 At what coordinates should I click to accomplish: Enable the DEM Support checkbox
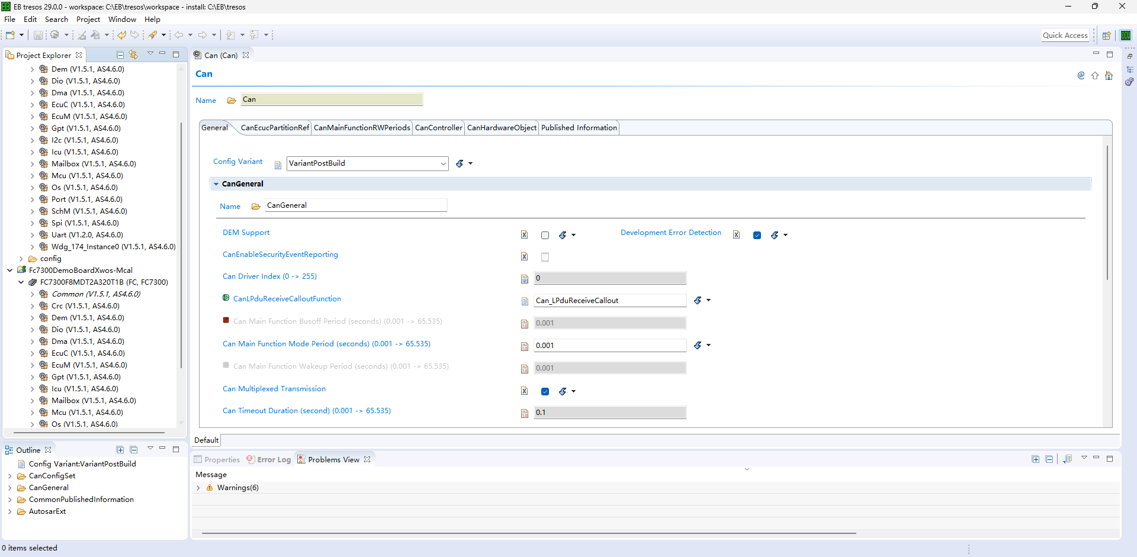(545, 236)
